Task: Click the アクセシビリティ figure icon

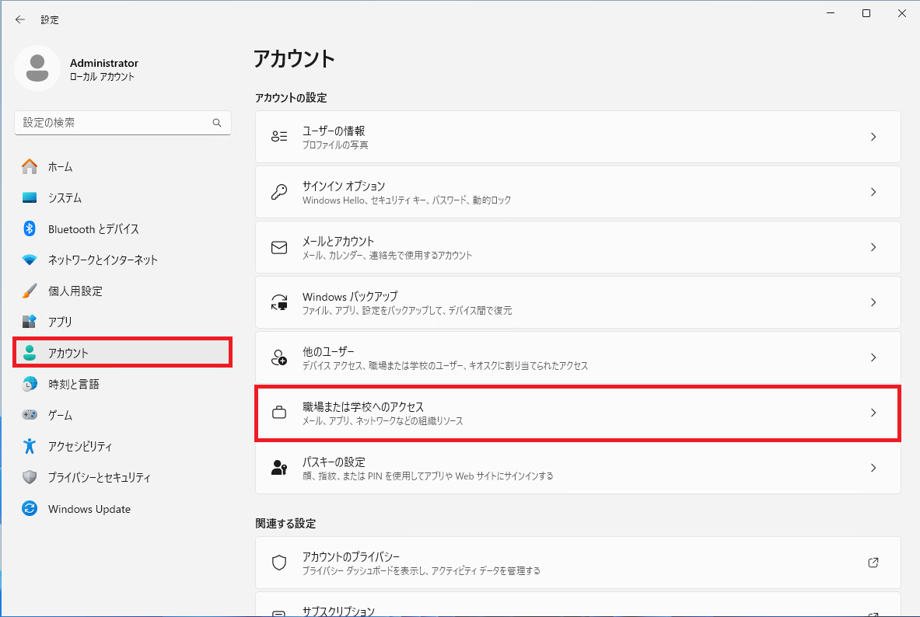Action: point(30,446)
